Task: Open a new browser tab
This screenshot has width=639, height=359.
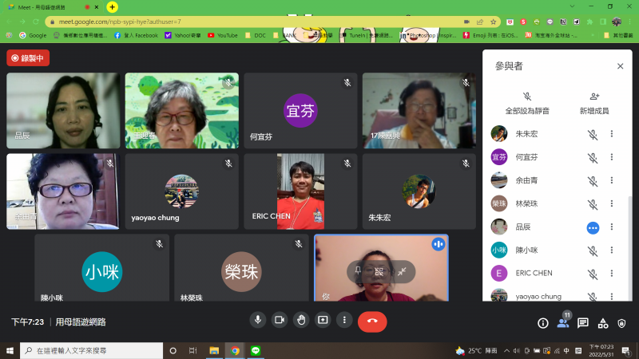Action: tap(112, 7)
